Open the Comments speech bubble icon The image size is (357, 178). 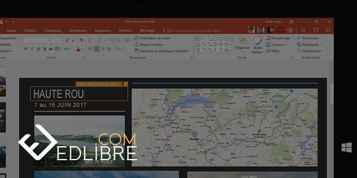(x=328, y=30)
